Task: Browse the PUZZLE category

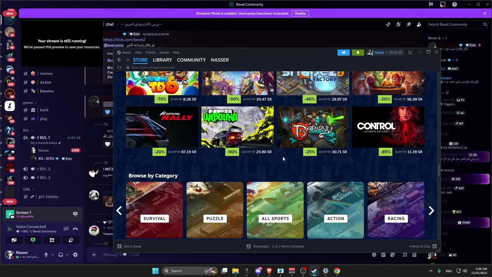Action: click(x=215, y=210)
